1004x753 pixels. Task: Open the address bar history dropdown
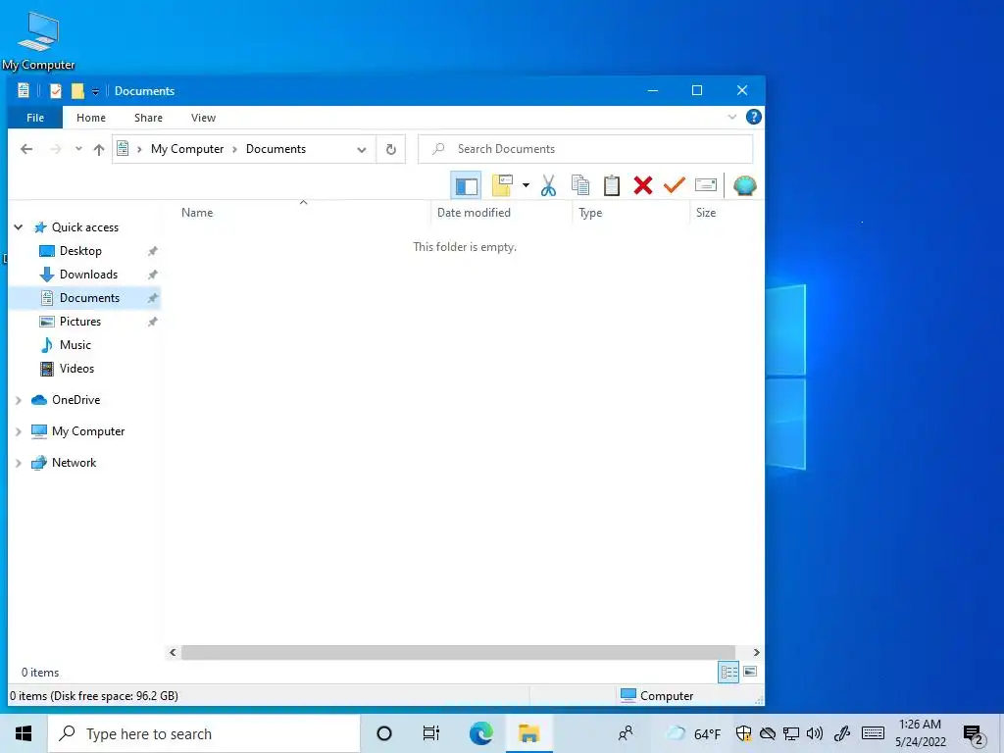(x=362, y=150)
